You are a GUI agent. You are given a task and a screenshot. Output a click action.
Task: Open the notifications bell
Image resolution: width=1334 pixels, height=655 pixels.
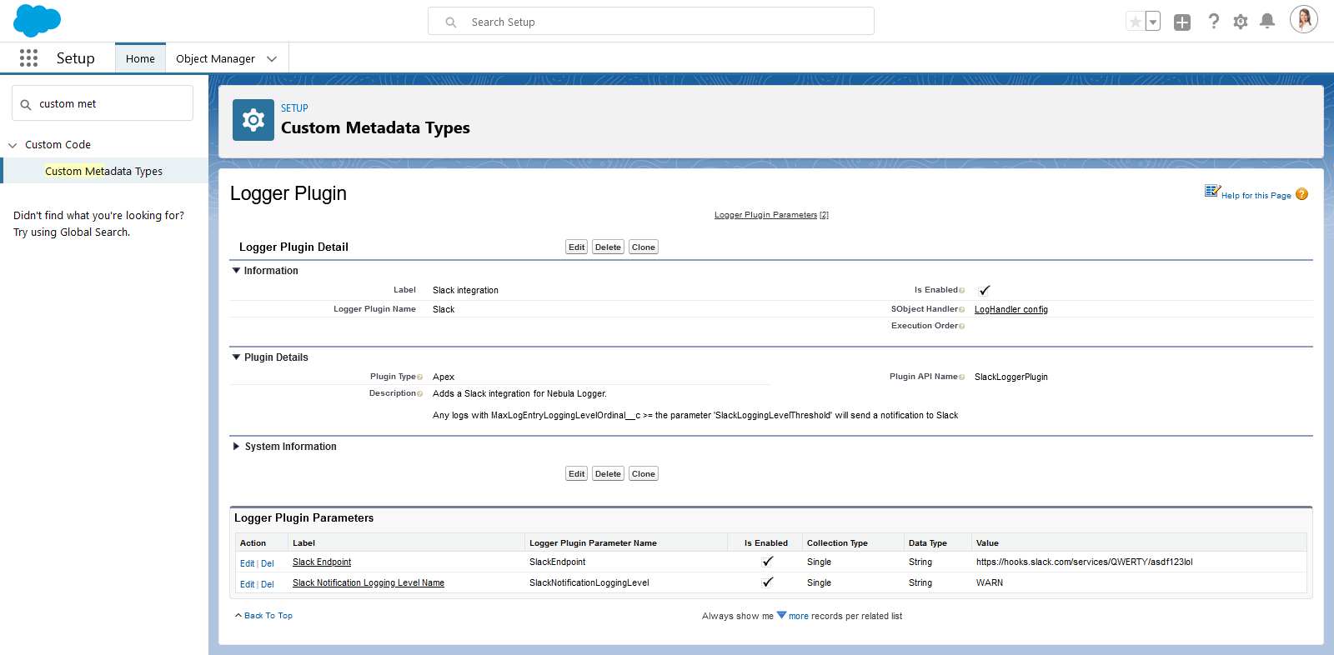1267,22
